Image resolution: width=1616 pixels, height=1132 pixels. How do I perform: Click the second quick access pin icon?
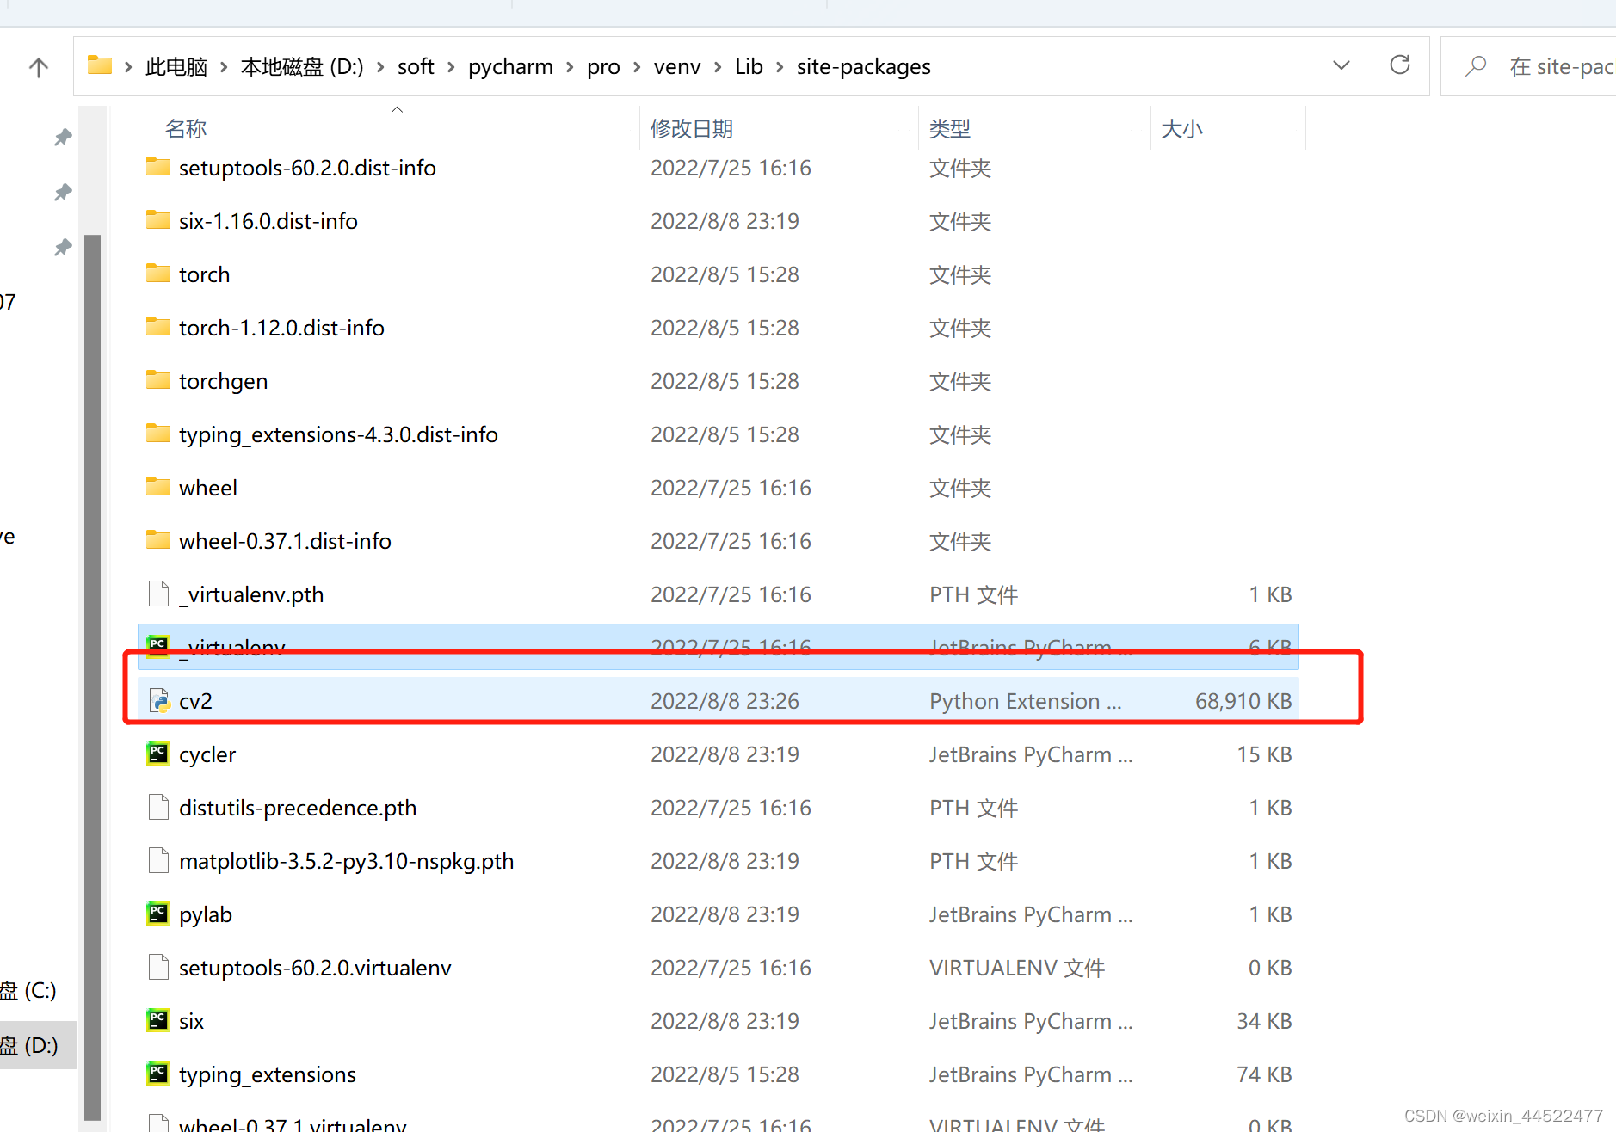click(x=63, y=192)
